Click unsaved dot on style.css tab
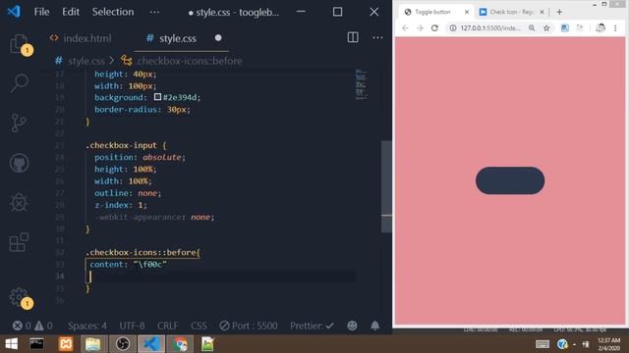The height and width of the screenshot is (353, 629). 218,38
